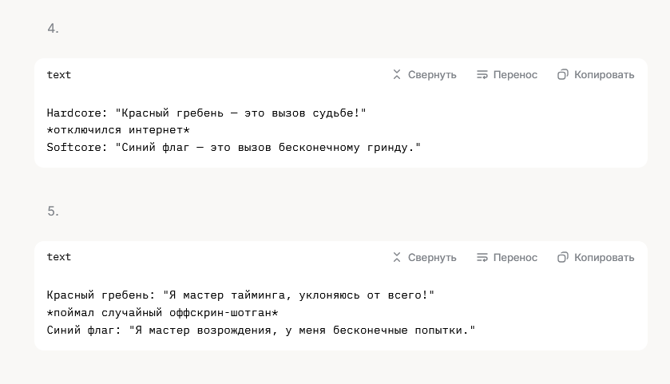
Task: Click list number 5 heading
Action: pyautogui.click(x=53, y=211)
